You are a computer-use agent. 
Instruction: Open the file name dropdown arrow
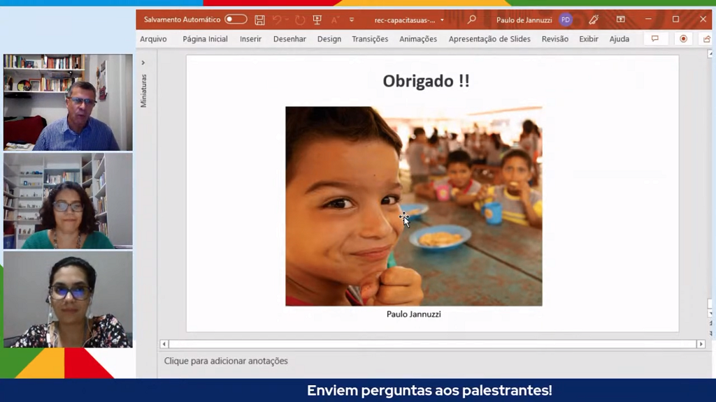pos(442,20)
